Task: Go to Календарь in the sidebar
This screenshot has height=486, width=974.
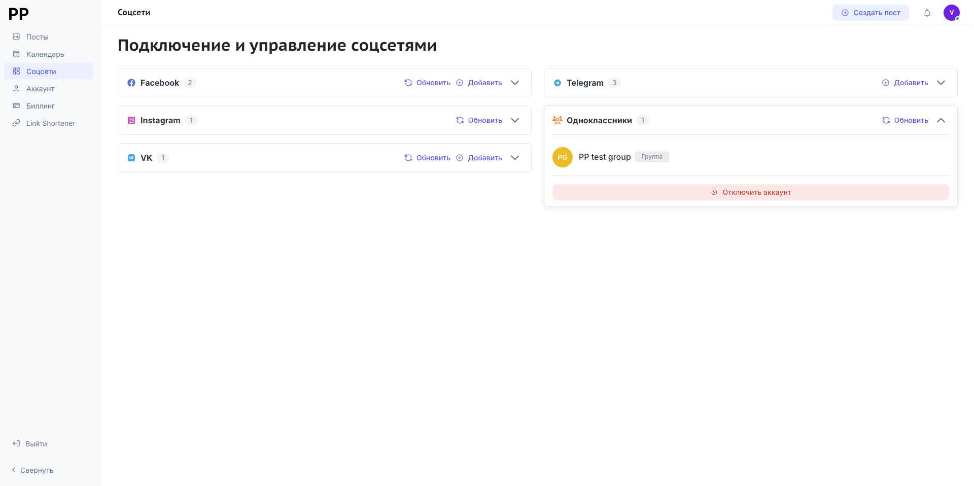Action: pyautogui.click(x=45, y=54)
